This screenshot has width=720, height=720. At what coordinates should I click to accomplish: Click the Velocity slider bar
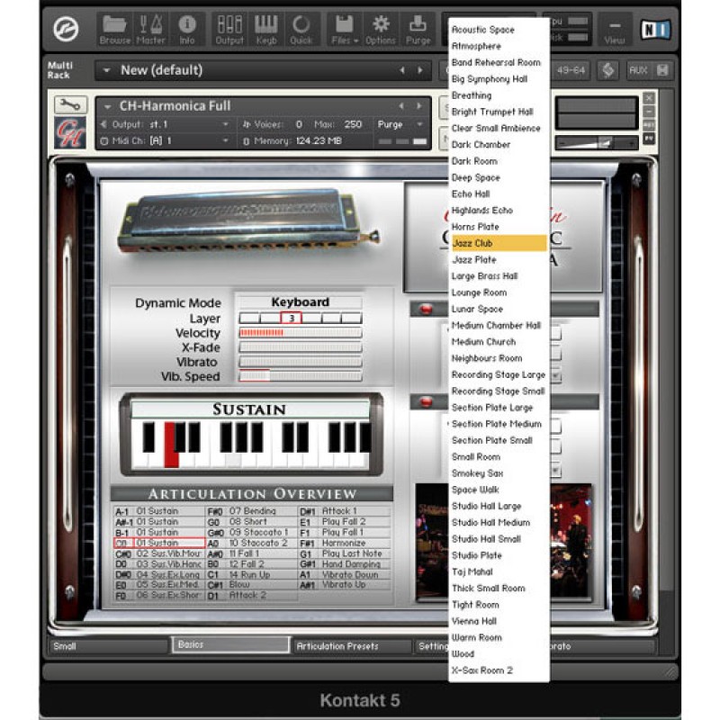(300, 333)
